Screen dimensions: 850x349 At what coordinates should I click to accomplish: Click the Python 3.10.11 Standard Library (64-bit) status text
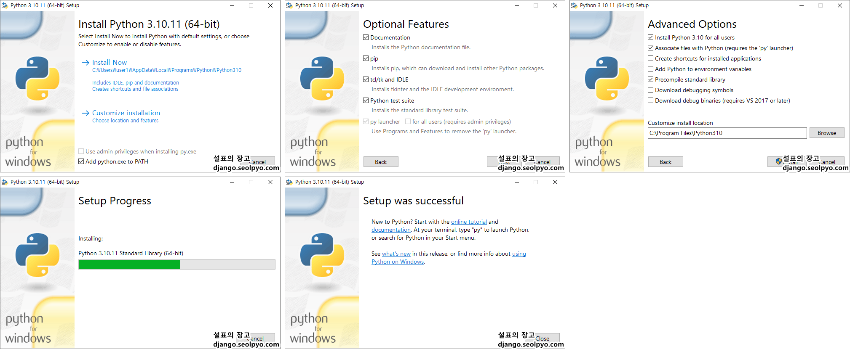[131, 253]
